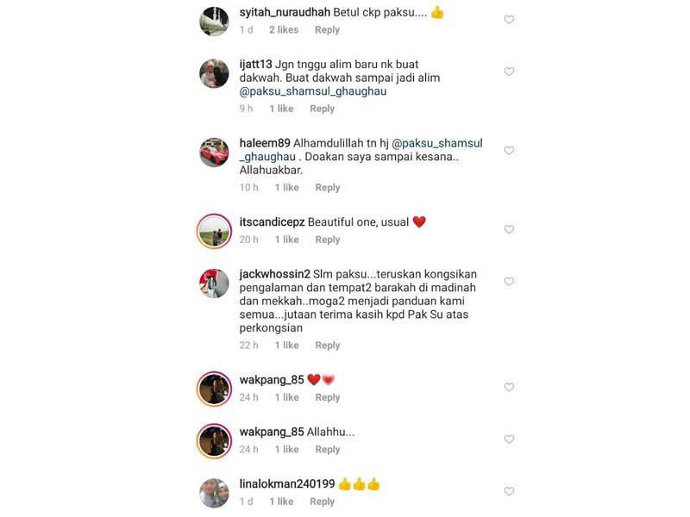View 1 like on itscandicepz's comment
The width and height of the screenshot is (690, 517).
coord(287,240)
